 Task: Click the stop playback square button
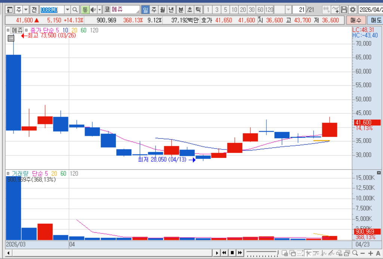232,253
